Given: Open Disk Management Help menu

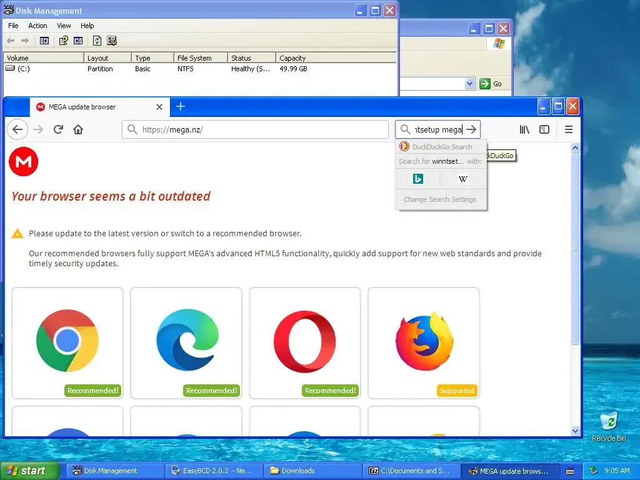Looking at the screenshot, I should pyautogui.click(x=87, y=26).
